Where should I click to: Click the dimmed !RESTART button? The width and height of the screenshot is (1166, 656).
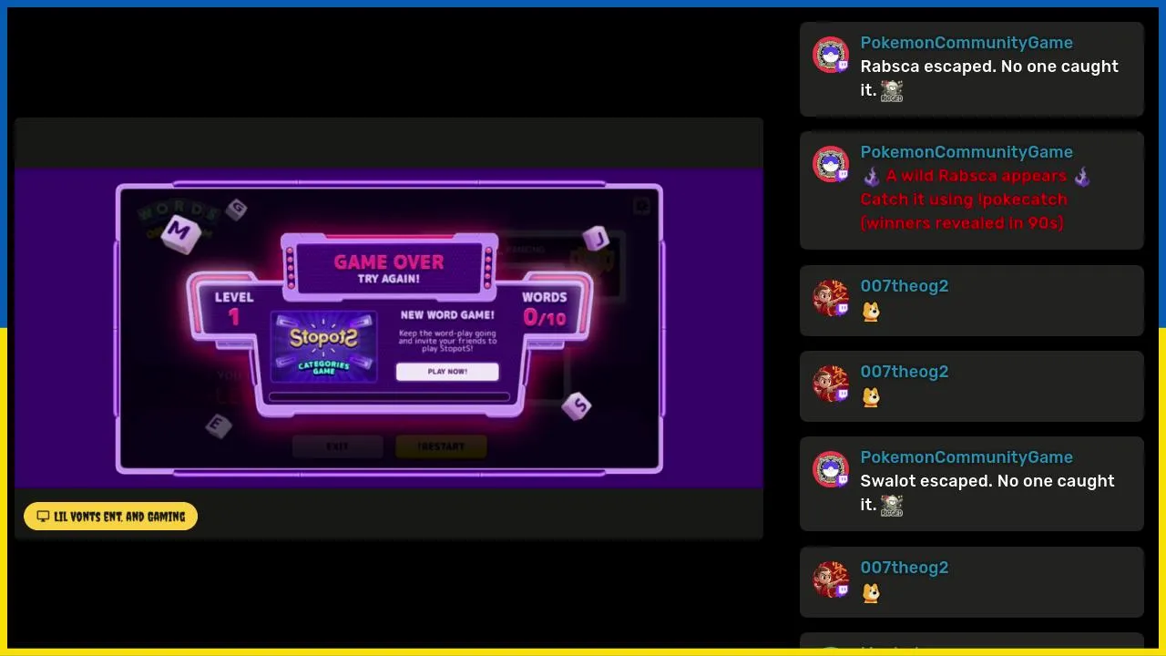[441, 446]
